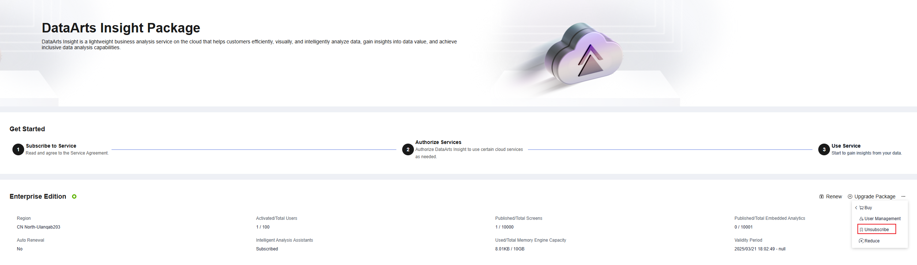Select the Reduce menu option

[x=869, y=241]
